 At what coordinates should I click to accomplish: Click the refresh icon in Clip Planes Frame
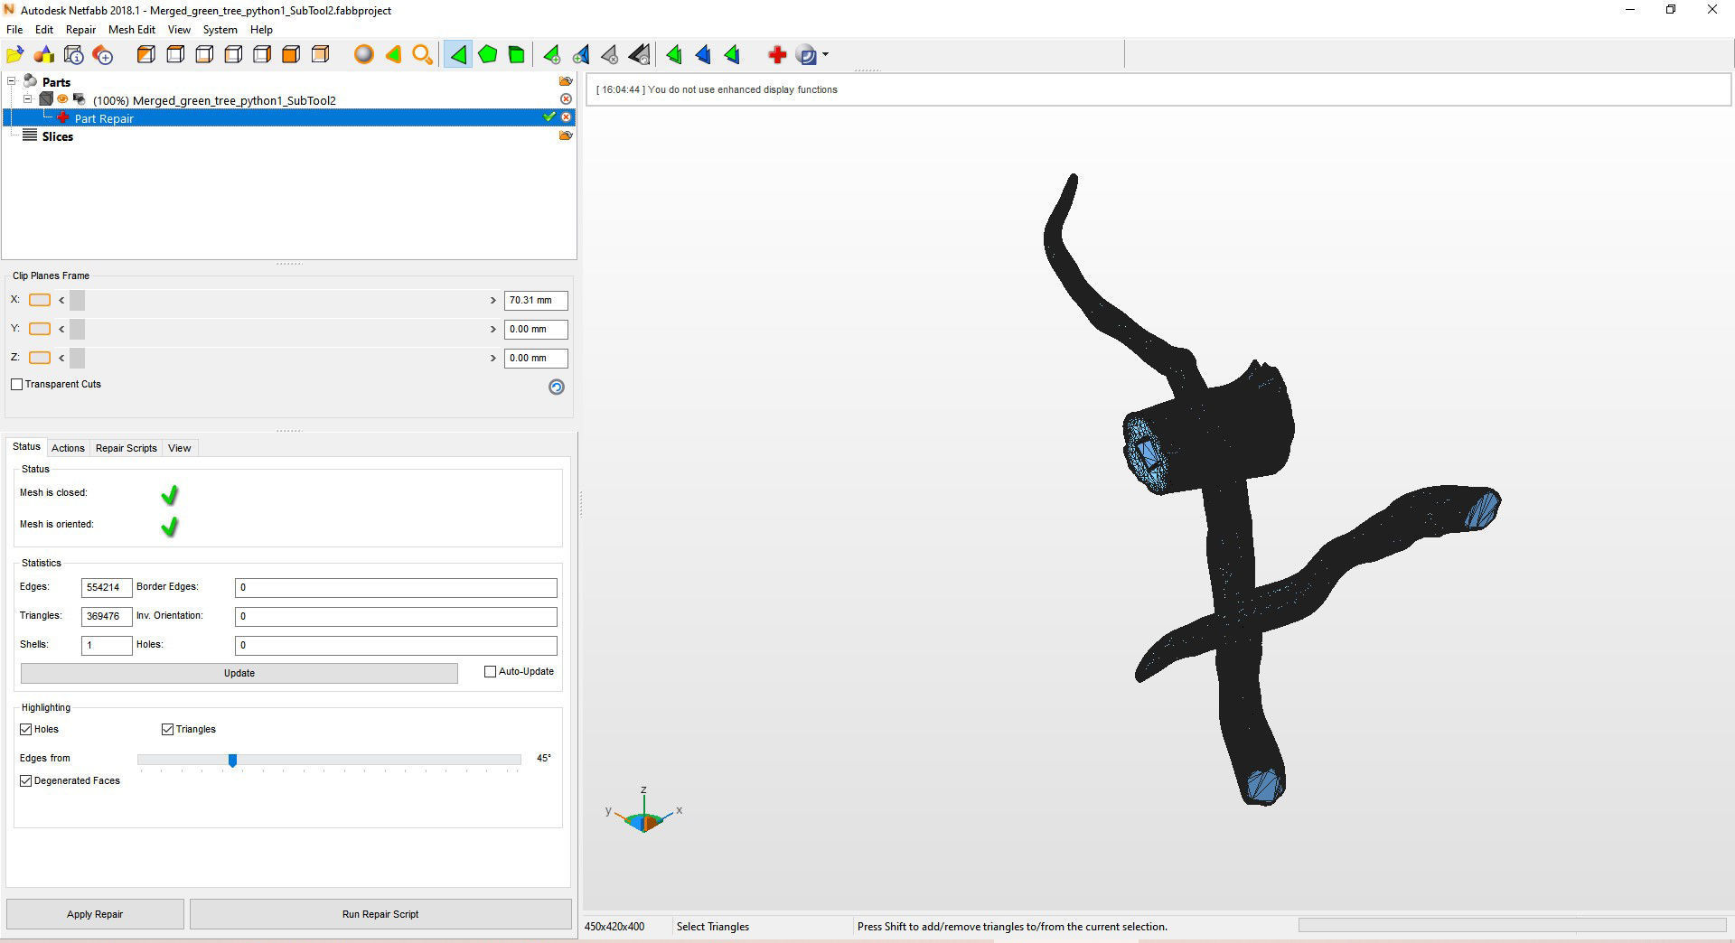pyautogui.click(x=556, y=387)
